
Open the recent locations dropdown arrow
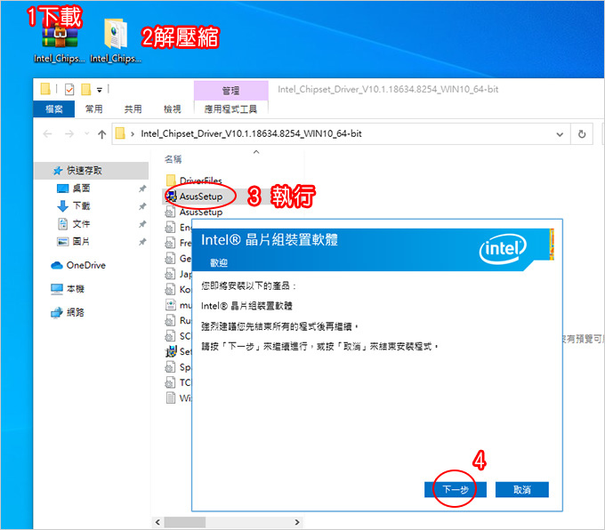click(x=87, y=134)
